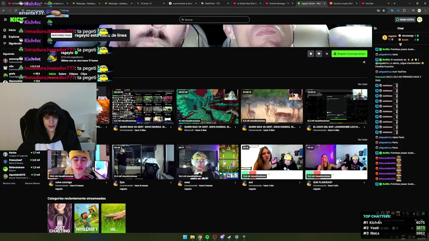
Task: Open options menu for Epic clip
Action: click(x=171, y=182)
